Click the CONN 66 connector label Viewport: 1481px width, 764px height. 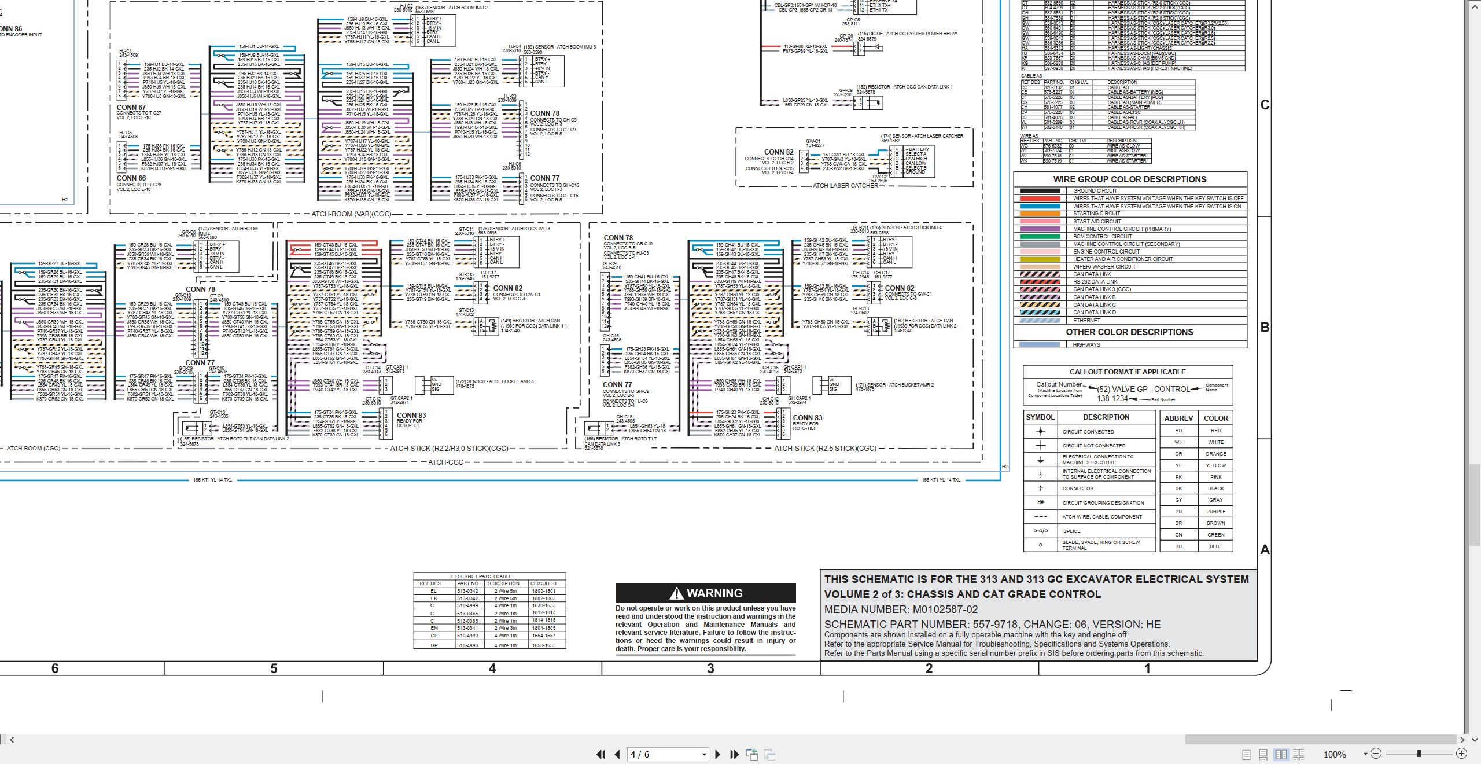tap(131, 178)
